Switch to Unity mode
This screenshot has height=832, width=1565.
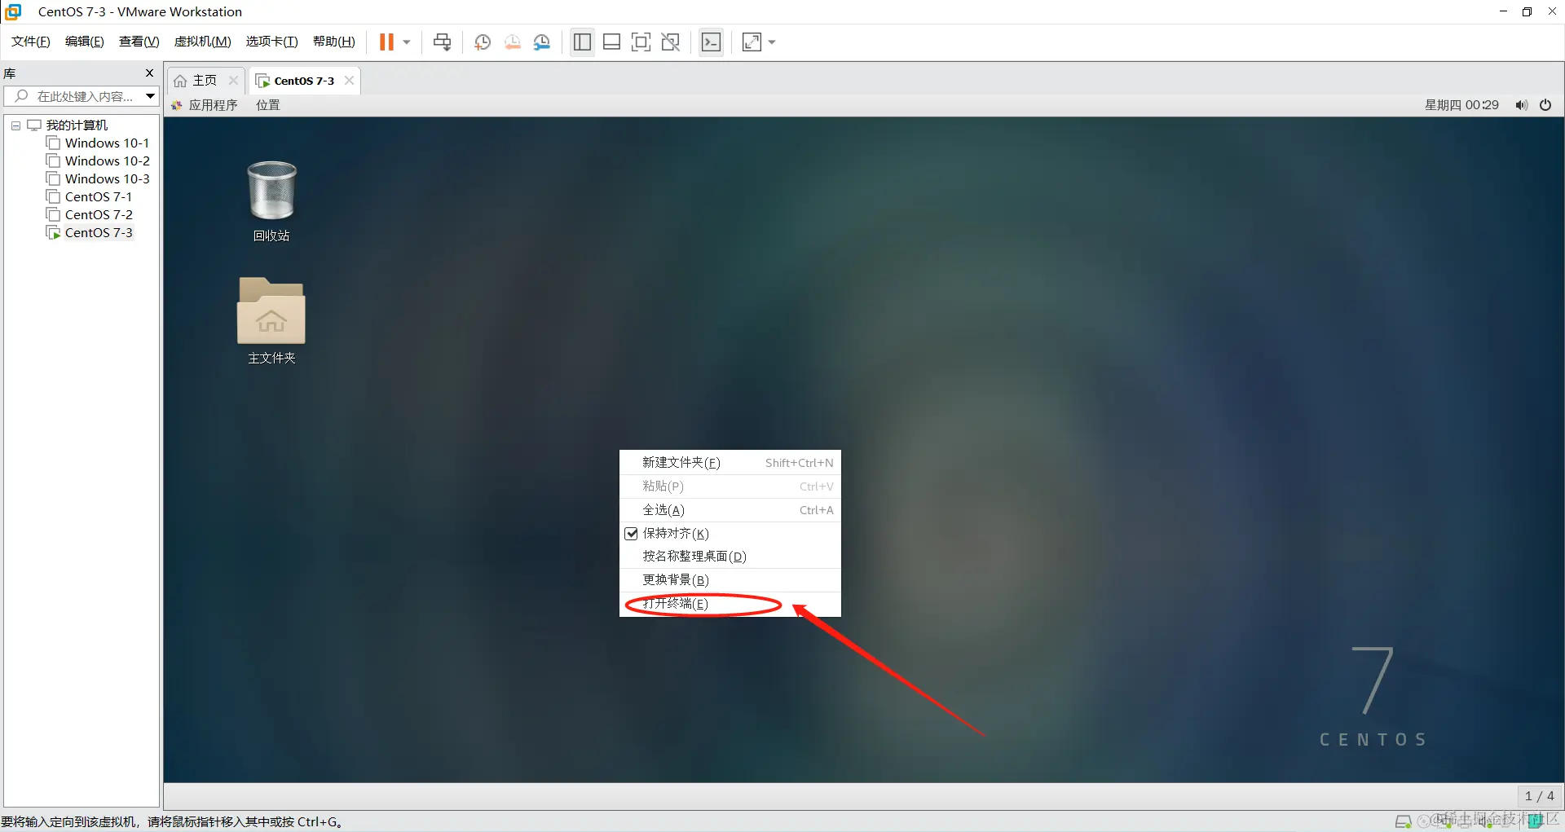tap(671, 42)
